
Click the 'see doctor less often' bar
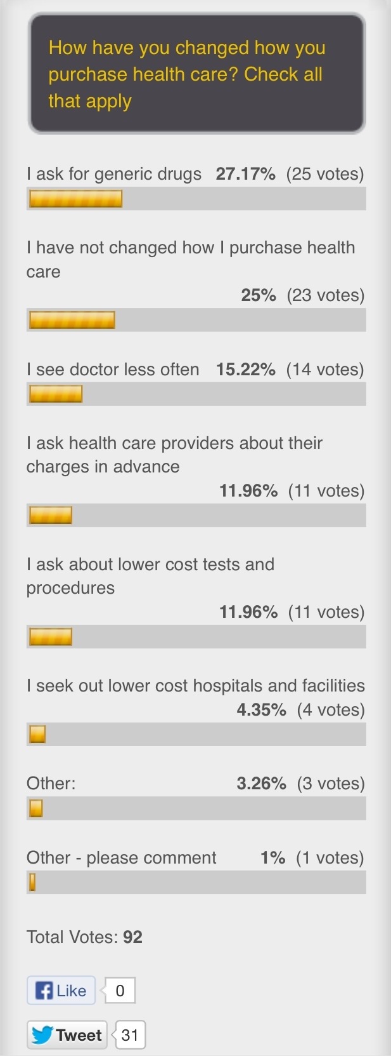click(x=196, y=394)
